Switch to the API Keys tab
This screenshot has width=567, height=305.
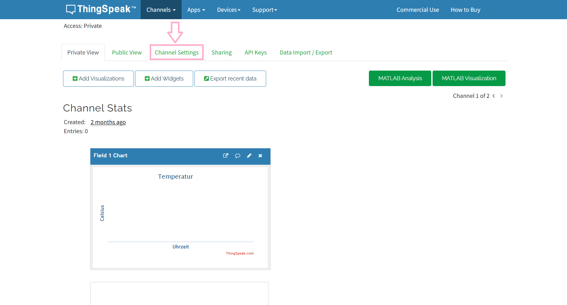click(256, 53)
